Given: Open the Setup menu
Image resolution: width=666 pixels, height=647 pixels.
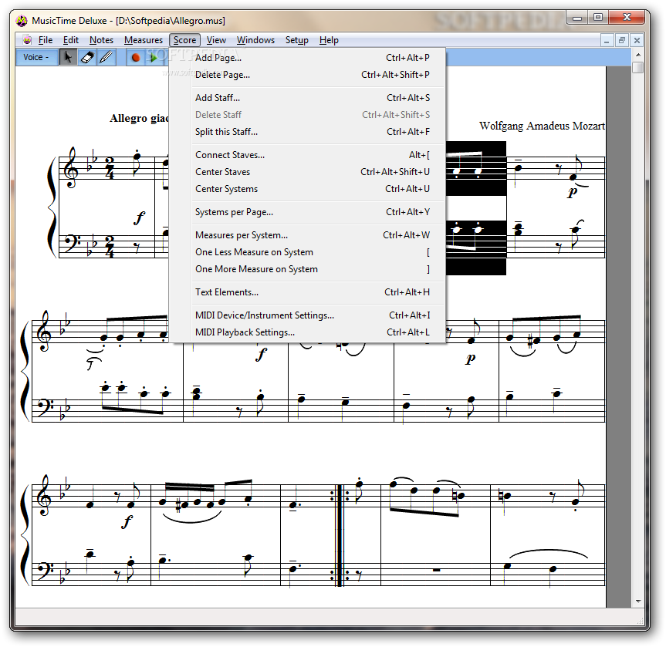Looking at the screenshot, I should point(296,40).
